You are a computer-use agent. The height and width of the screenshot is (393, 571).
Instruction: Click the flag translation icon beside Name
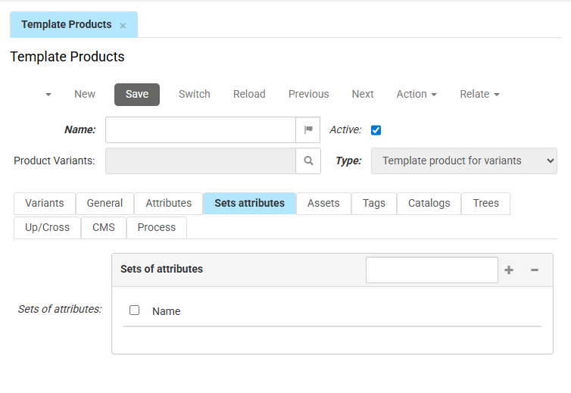tap(308, 129)
